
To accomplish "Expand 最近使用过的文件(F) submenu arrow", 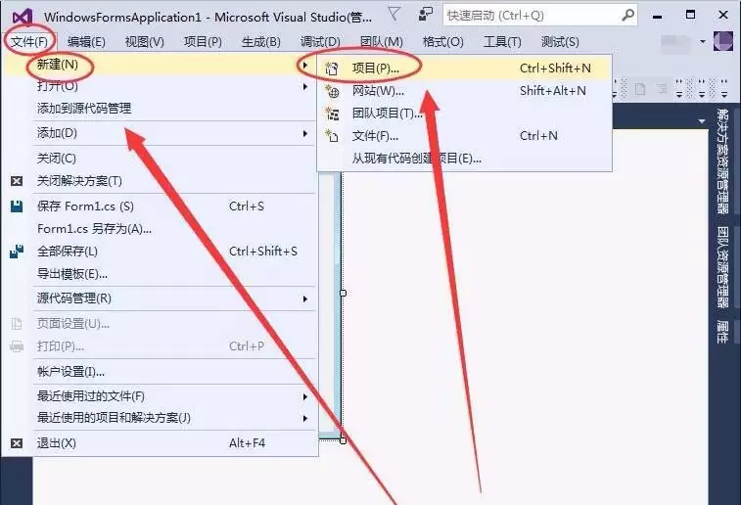I will click(x=305, y=396).
